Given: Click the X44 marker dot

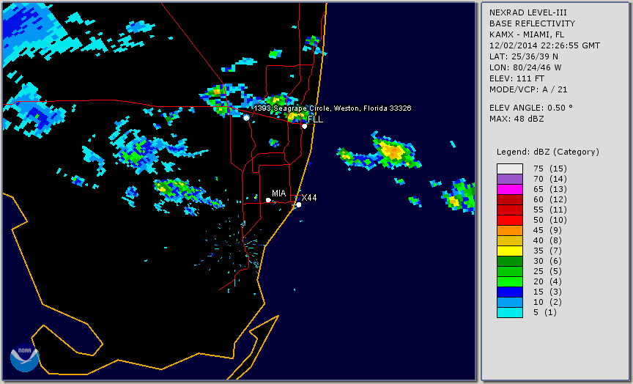Looking at the screenshot, I should pyautogui.click(x=299, y=204).
